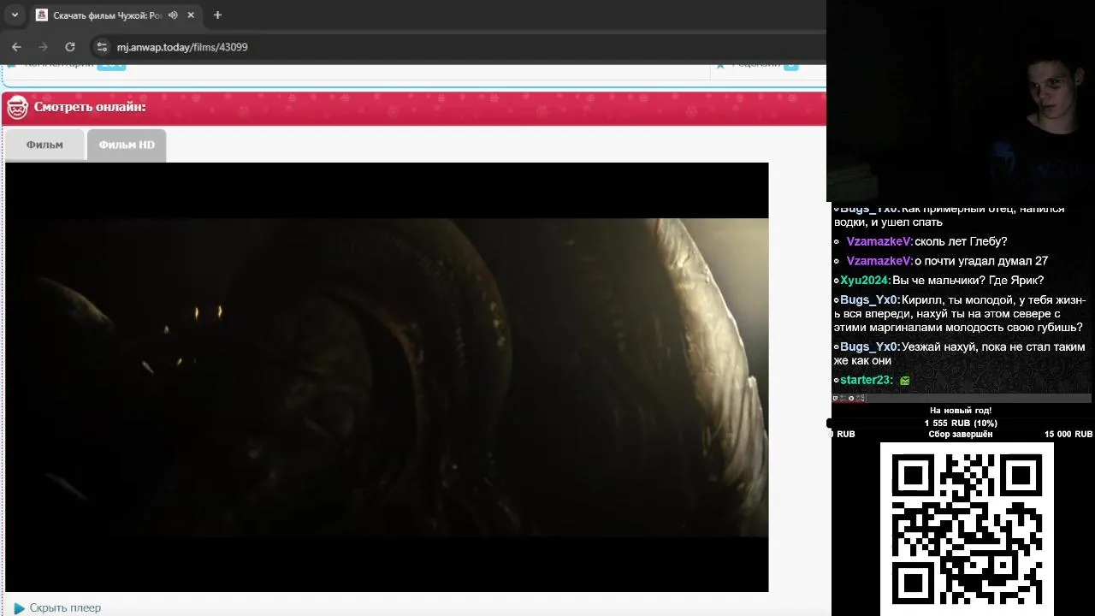Click the Santa icon beside 'Смотреть онлайн'
Image resolution: width=1095 pixels, height=616 pixels.
(x=17, y=108)
